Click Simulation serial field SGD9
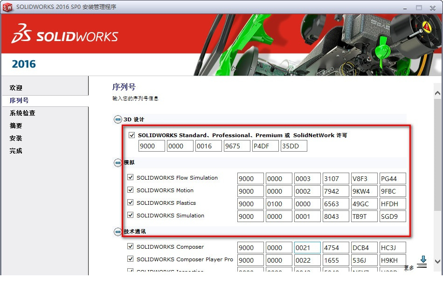This screenshot has width=443, height=286. (393, 216)
